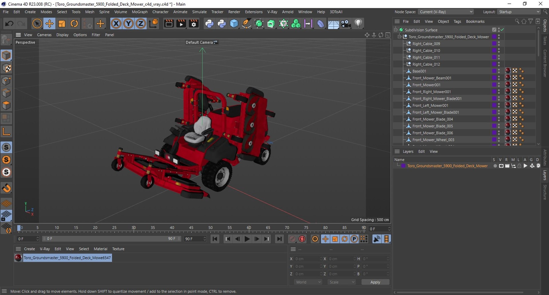Open the Object Manager hamburger menu
The width and height of the screenshot is (549, 295).
point(397,21)
